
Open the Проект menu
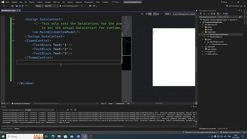click(32, 2)
